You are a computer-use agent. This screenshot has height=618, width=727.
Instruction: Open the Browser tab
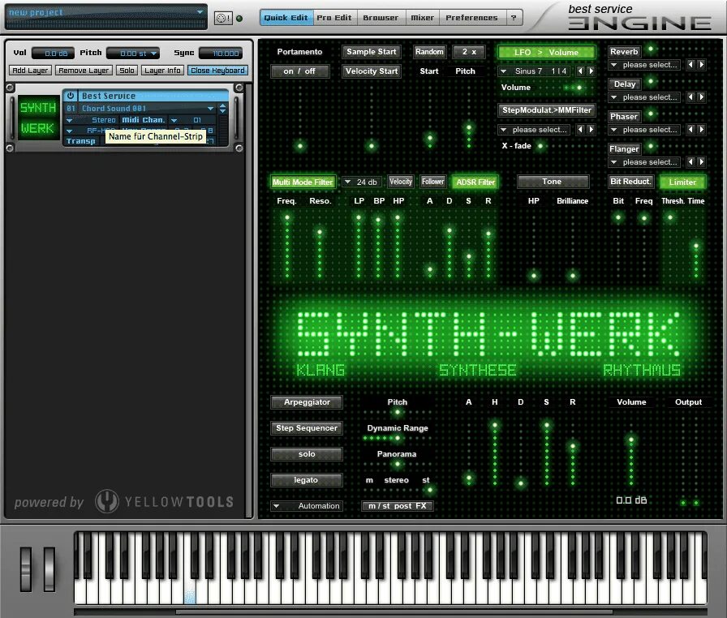pyautogui.click(x=381, y=18)
